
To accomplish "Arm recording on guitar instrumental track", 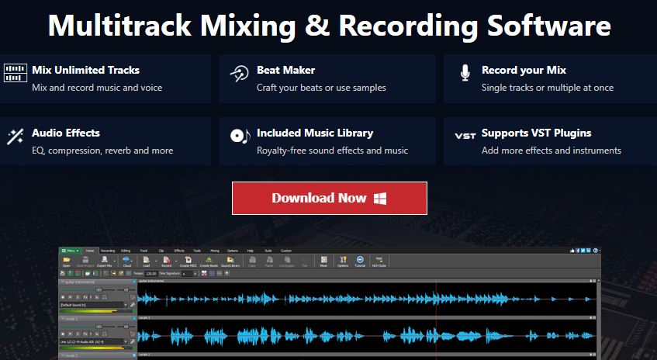I will click(63, 297).
